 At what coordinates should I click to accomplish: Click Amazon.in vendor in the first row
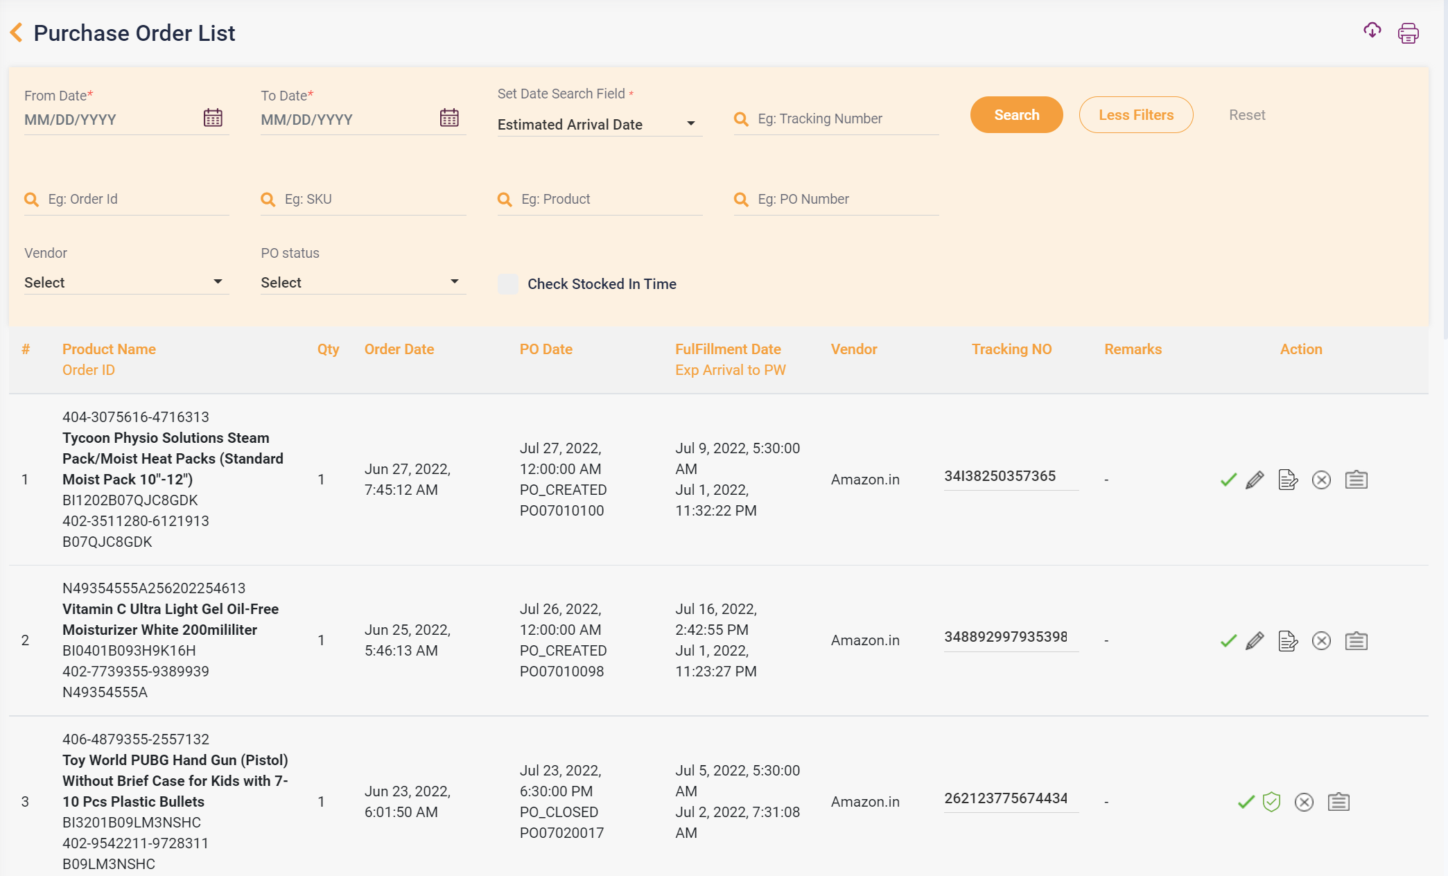coord(865,480)
